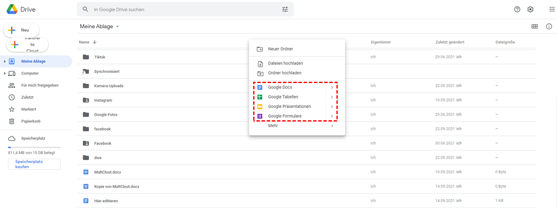Click the Neu button
The width and height of the screenshot is (557, 208).
(x=21, y=30)
